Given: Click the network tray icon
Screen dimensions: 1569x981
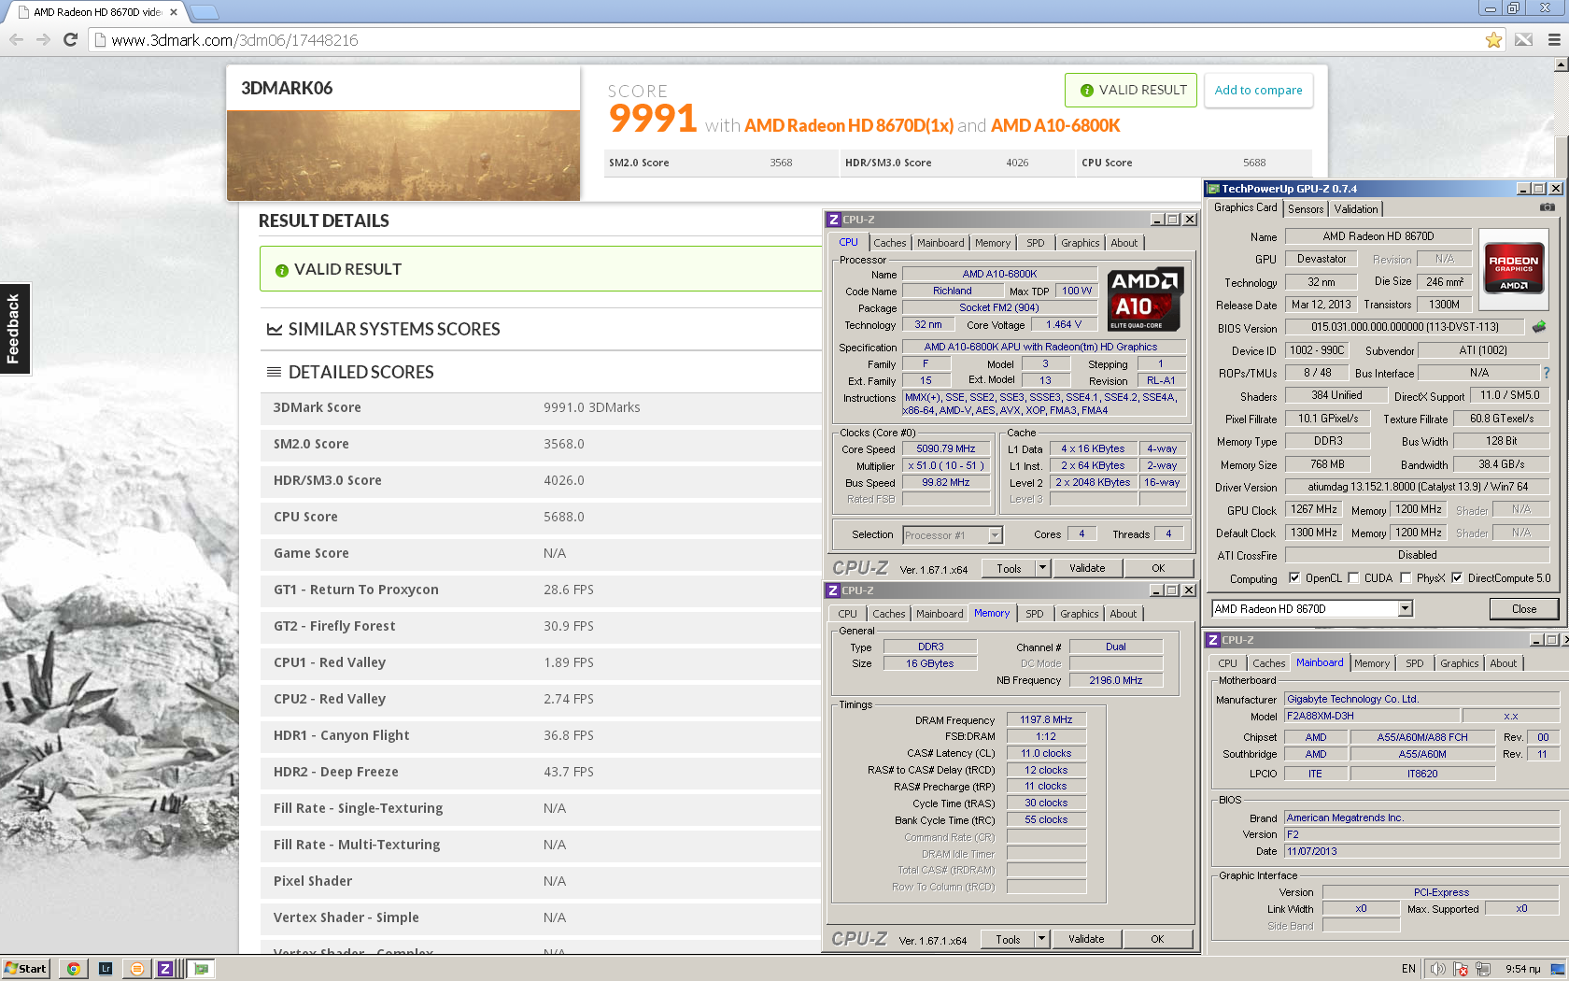Looking at the screenshot, I should point(1483,969).
